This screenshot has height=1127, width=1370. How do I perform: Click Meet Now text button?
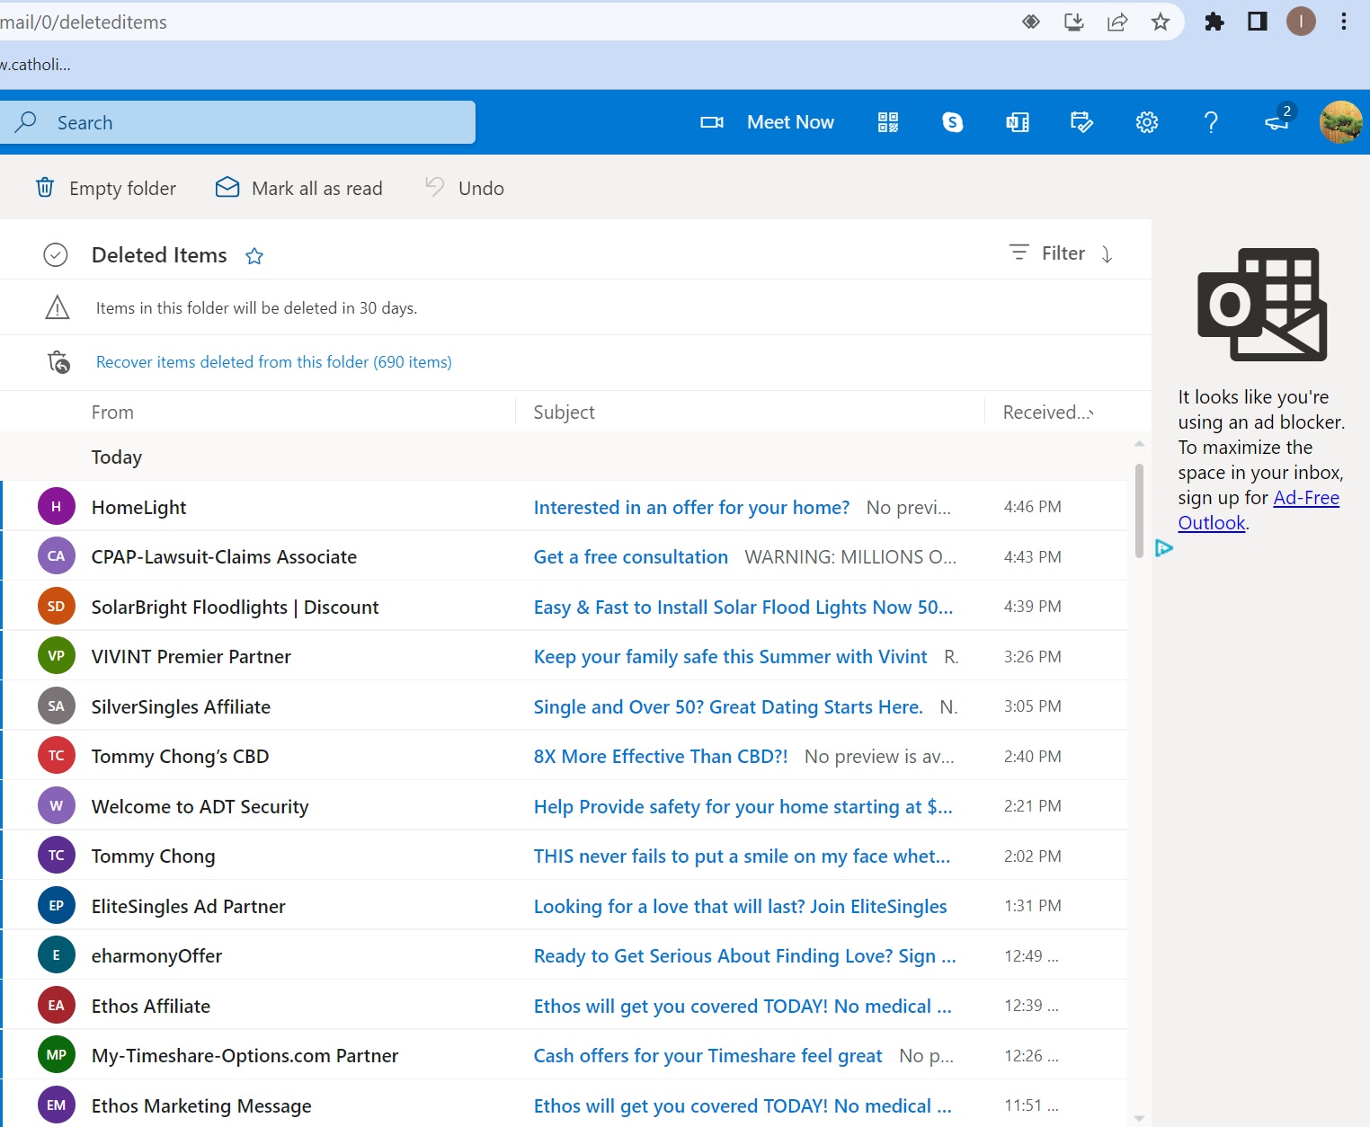click(x=790, y=122)
